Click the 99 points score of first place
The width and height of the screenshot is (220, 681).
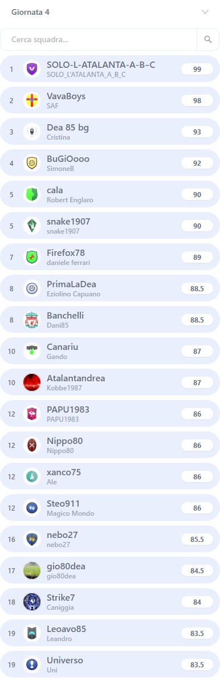point(197,69)
